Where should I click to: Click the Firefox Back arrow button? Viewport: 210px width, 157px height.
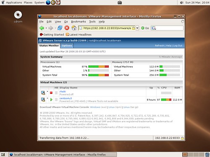(x=42, y=28)
